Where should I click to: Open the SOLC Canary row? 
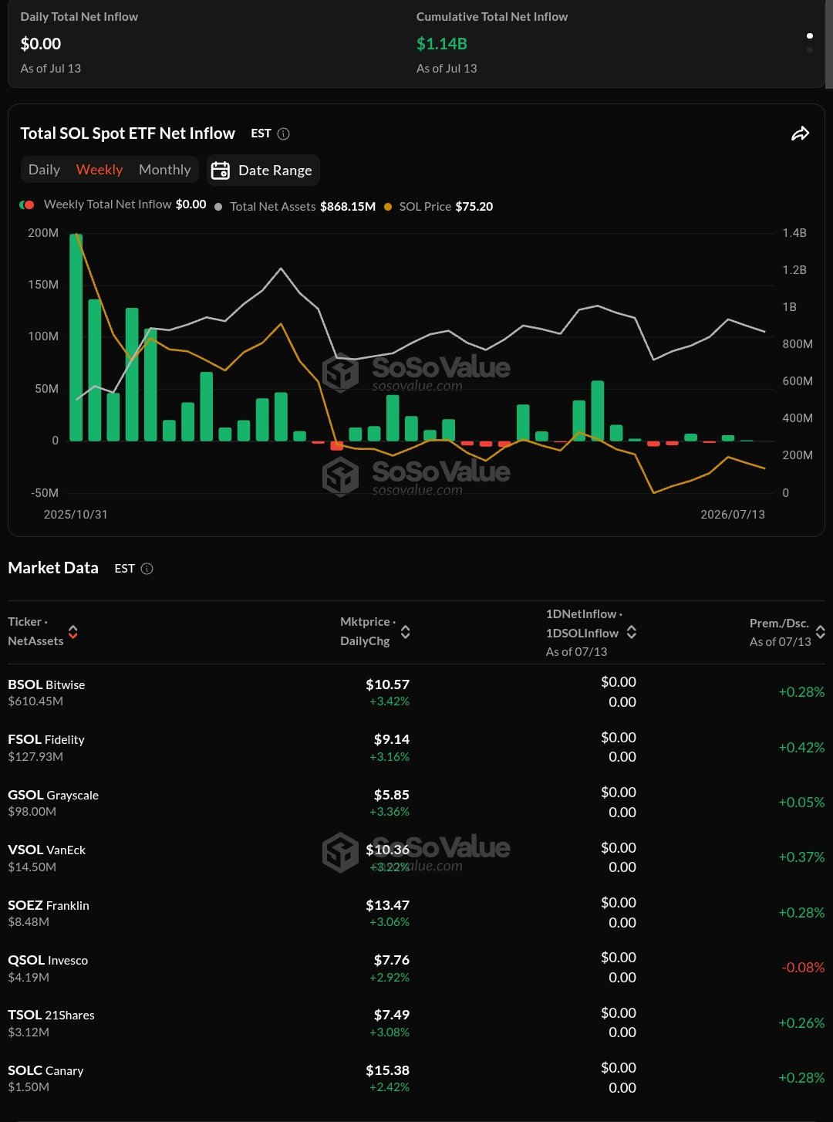[x=416, y=1078]
